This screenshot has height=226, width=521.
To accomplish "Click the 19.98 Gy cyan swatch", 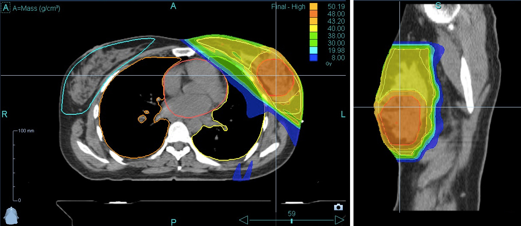I will pyautogui.click(x=314, y=50).
